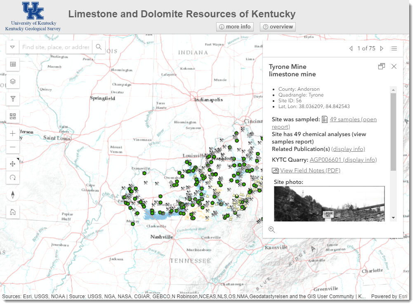Go to the next feature arrow
The image size is (415, 306).
click(x=382, y=48)
